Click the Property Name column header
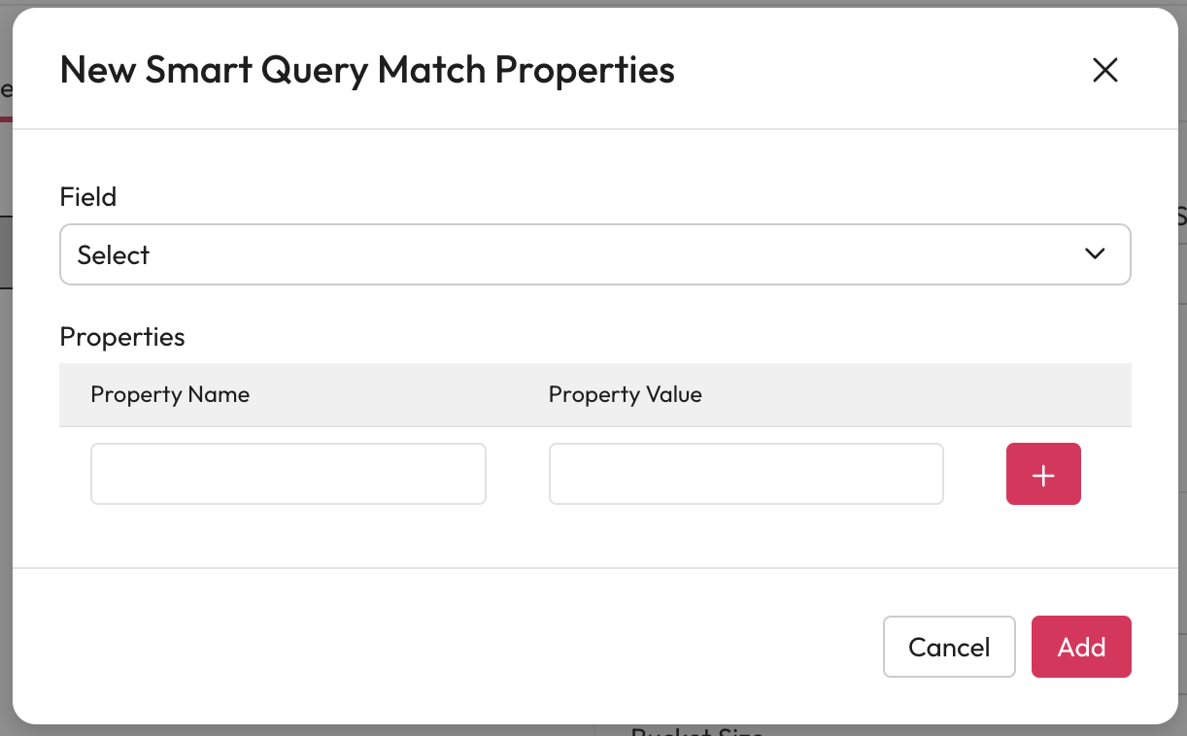1187x736 pixels. 170,394
